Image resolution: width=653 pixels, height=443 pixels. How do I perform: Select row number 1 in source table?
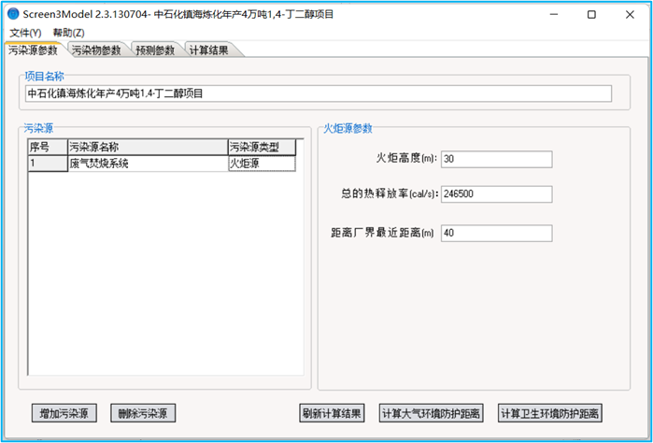click(48, 164)
